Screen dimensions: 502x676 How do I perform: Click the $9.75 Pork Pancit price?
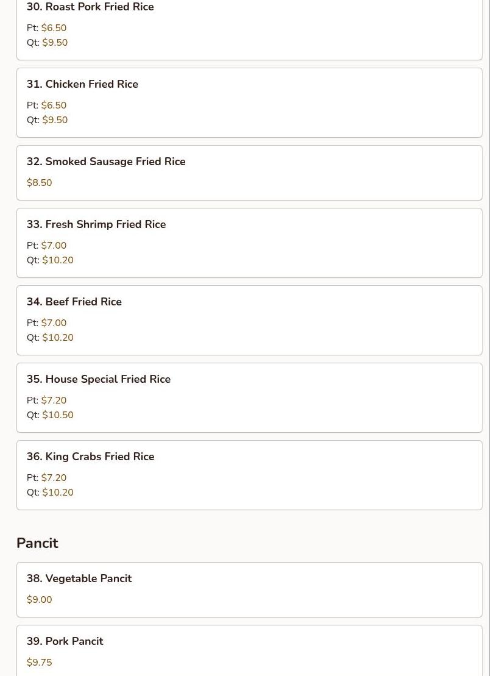(39, 662)
